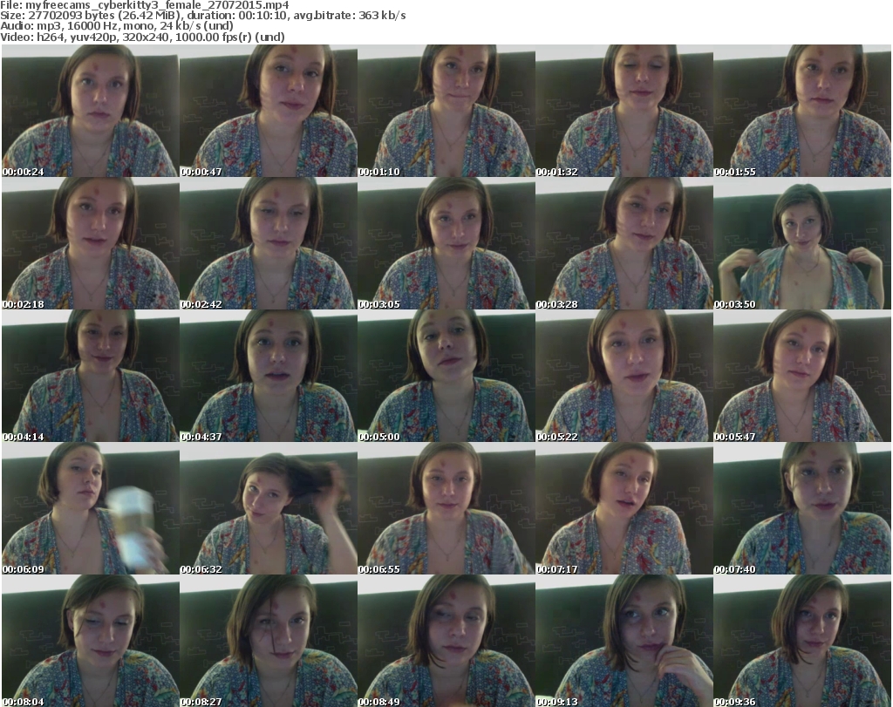Select the frame stamped 00:07:40

802,508
